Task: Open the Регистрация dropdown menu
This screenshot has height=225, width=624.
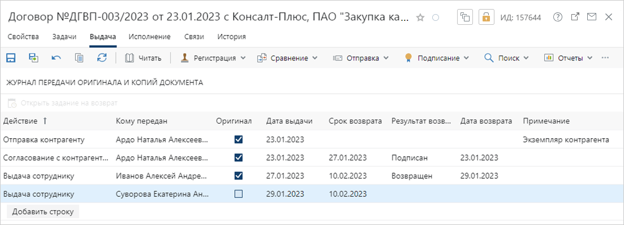Action: pyautogui.click(x=214, y=58)
